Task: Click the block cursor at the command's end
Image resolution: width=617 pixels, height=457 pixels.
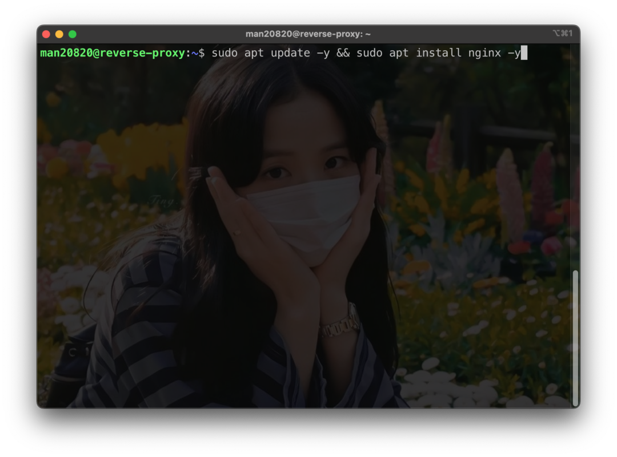Action: coord(524,53)
